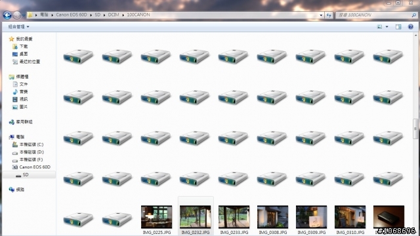420x236 pixels.
Task: Click the C: drive icon in the sidebar
Action: [15, 144]
